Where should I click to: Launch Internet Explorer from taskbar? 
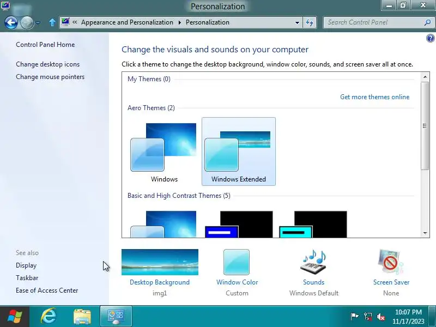click(49, 316)
